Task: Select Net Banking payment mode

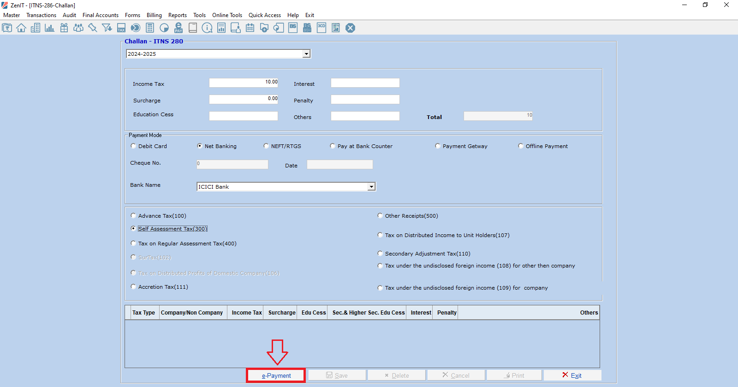Action: pyautogui.click(x=200, y=146)
